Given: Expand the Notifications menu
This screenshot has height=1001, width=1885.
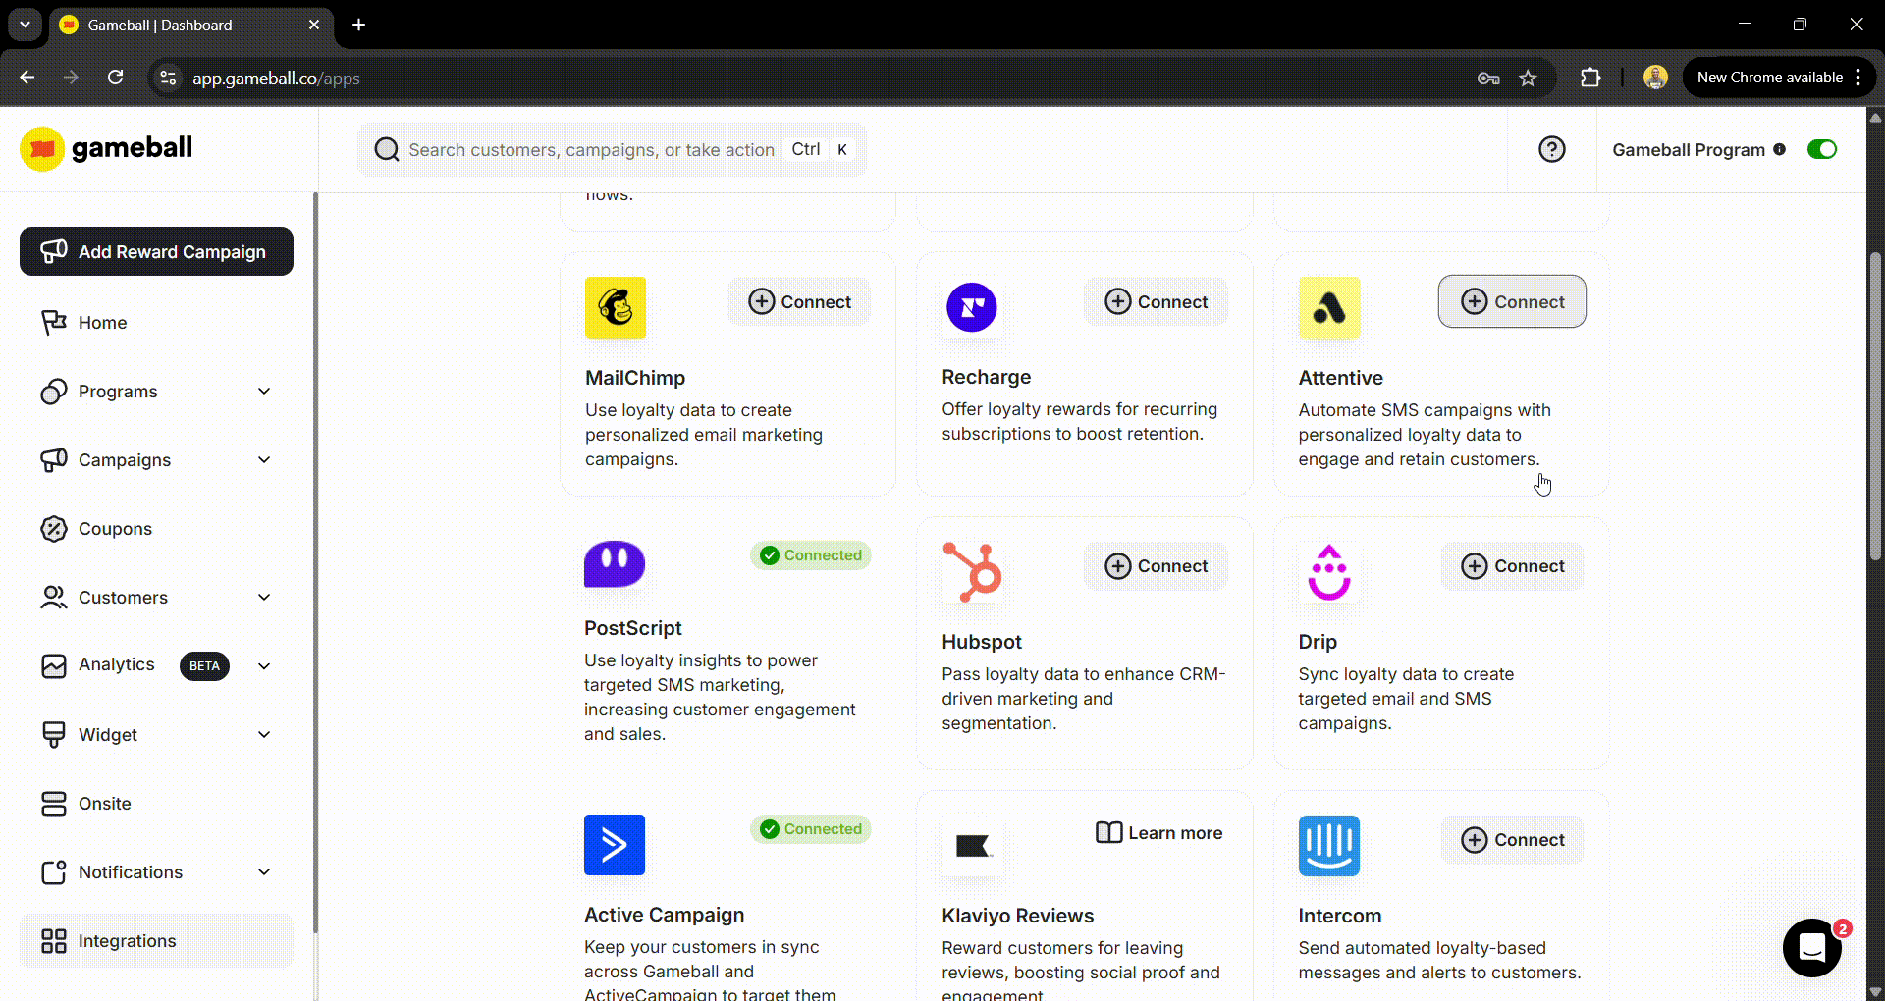Looking at the screenshot, I should coord(264,871).
